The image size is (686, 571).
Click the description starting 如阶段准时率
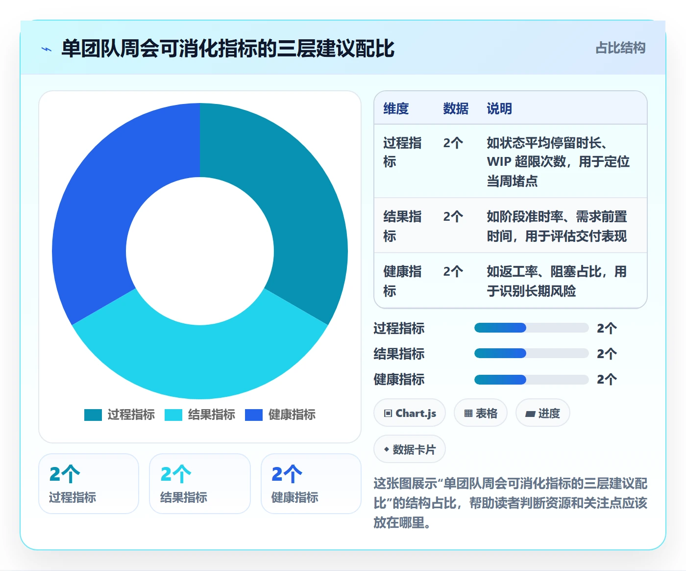pos(557,226)
